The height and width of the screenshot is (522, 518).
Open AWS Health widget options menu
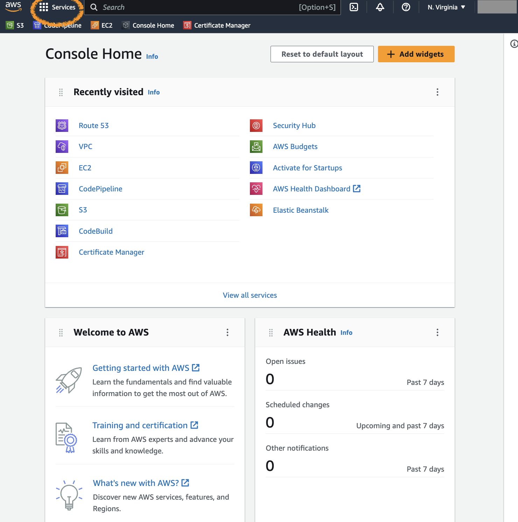pos(437,332)
